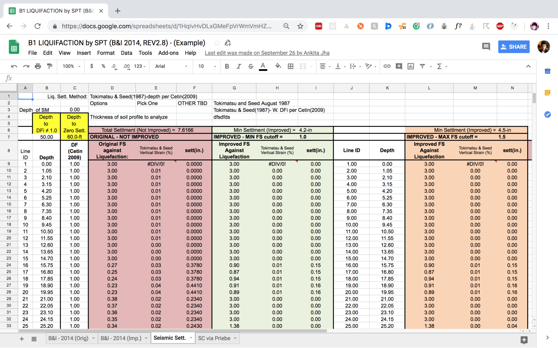Open the all sheets list icon

(34, 339)
